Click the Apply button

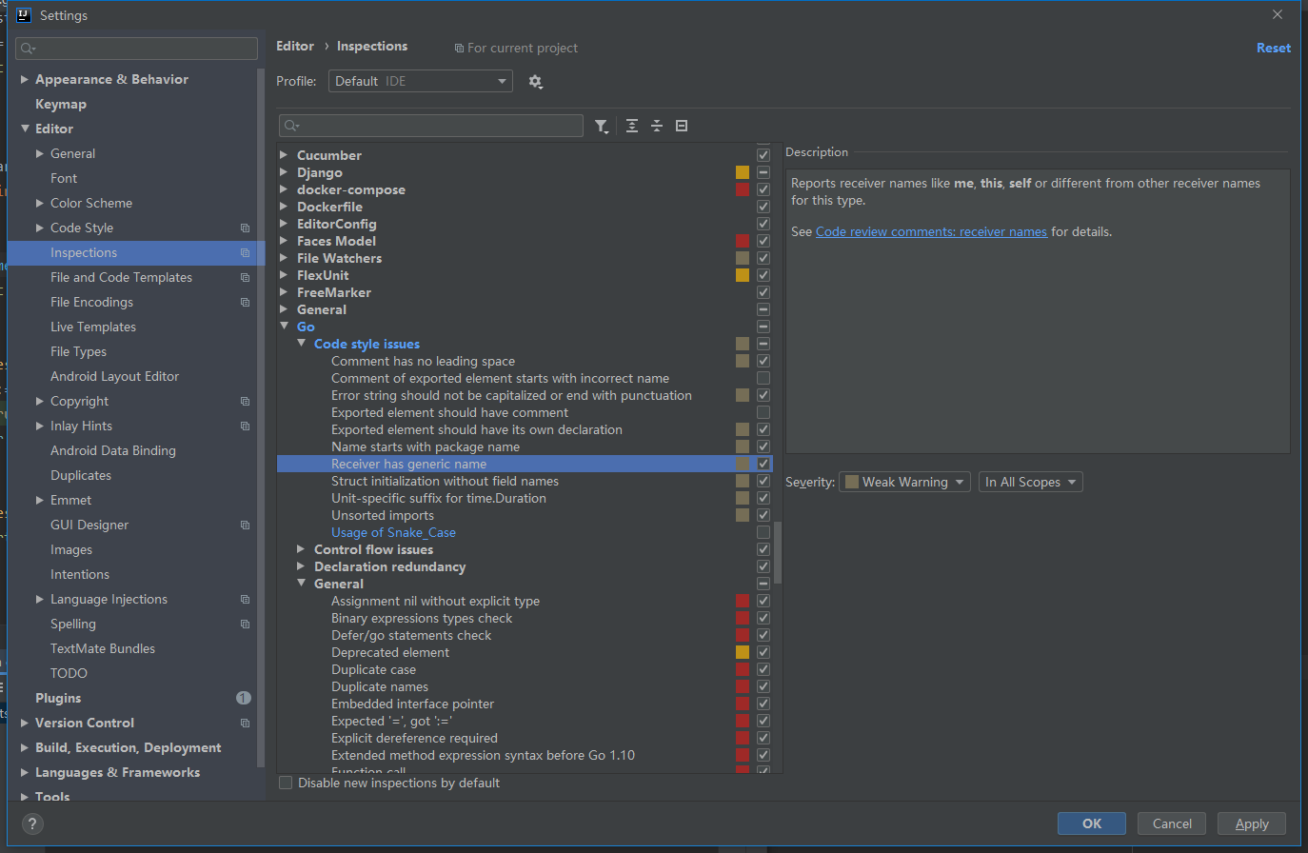[1252, 823]
